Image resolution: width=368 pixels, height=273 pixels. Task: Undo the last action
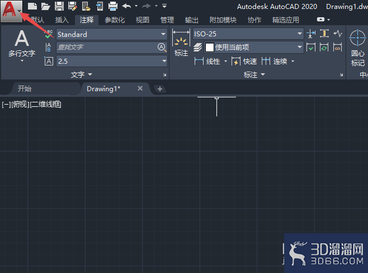coord(127,6)
